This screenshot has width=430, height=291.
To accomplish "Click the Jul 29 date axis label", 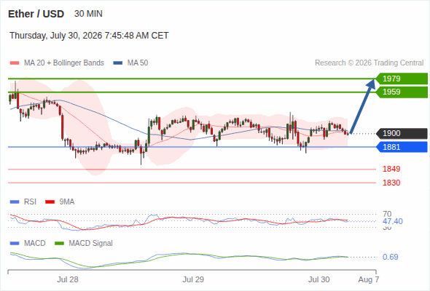I will coord(193,279).
